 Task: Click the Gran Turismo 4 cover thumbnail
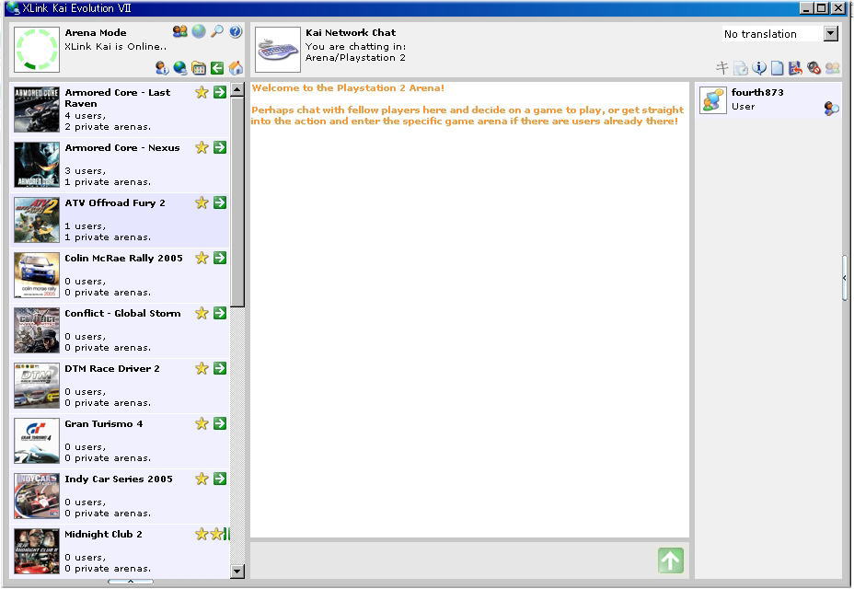[x=37, y=441]
